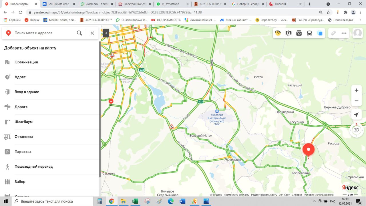Go back in browser history

click(x=5, y=12)
